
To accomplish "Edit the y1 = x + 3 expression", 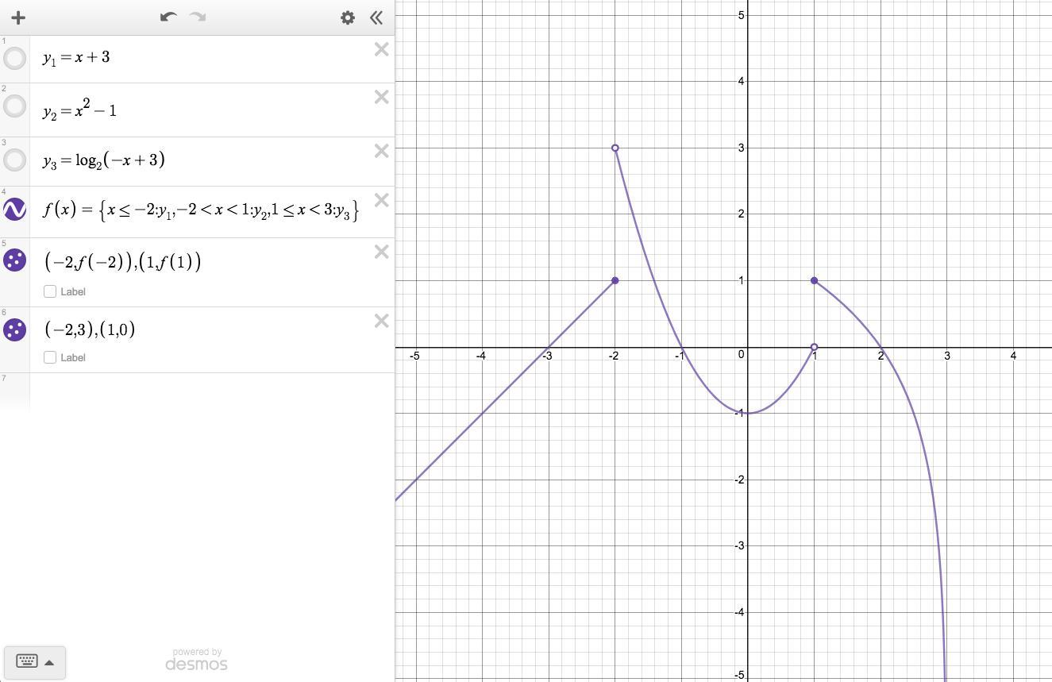I will (x=76, y=57).
